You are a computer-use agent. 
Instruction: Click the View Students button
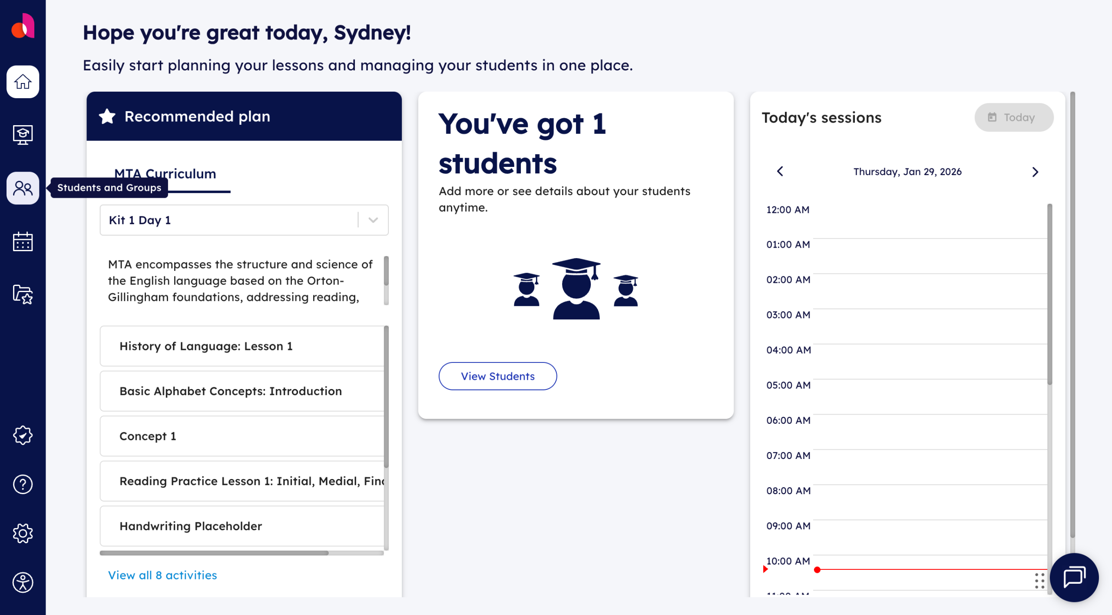tap(497, 376)
